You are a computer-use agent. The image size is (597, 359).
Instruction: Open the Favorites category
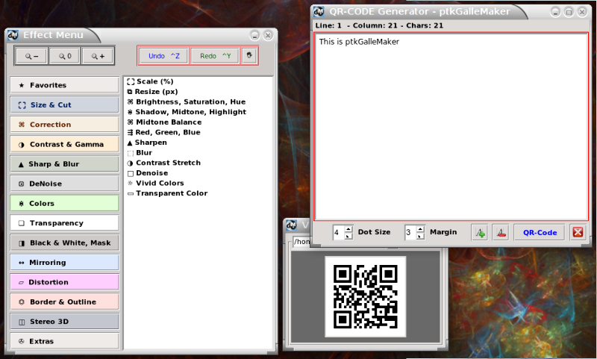click(x=64, y=85)
